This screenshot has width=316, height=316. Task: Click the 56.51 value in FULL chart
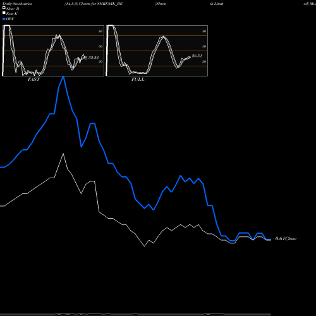[197, 56]
